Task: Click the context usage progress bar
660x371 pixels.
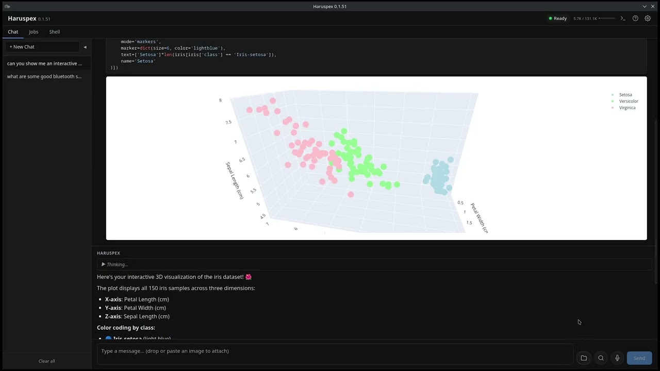Action: [x=607, y=19]
